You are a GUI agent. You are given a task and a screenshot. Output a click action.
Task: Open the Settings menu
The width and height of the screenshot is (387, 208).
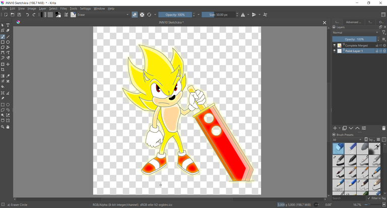(x=85, y=9)
